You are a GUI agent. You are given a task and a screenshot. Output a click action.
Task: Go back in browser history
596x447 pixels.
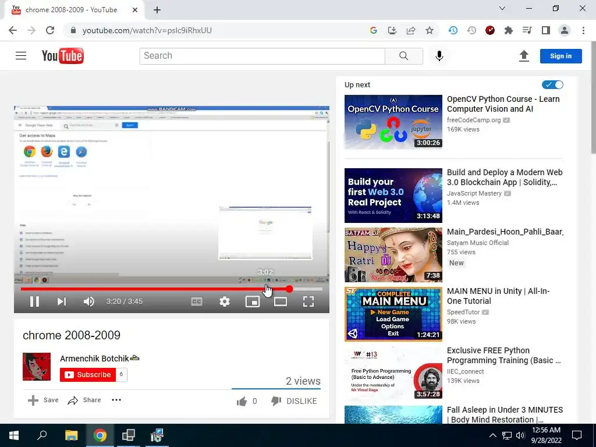coord(13,30)
